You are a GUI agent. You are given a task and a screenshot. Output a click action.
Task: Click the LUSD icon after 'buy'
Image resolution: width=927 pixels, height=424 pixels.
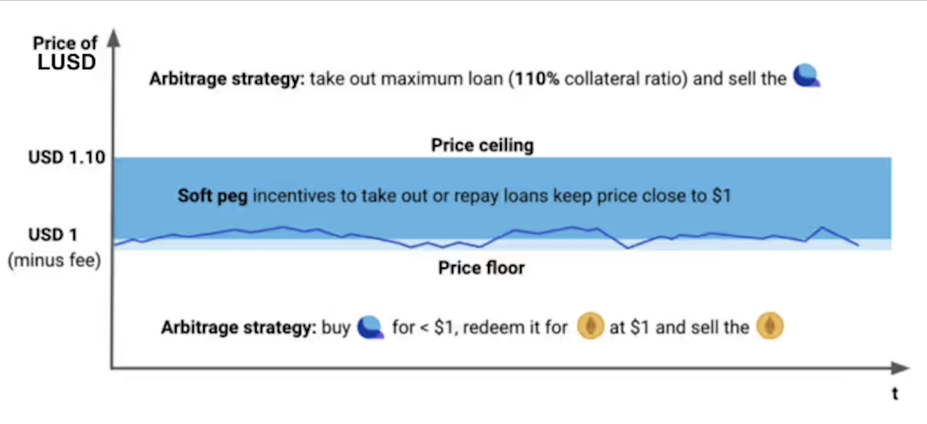coord(371,327)
